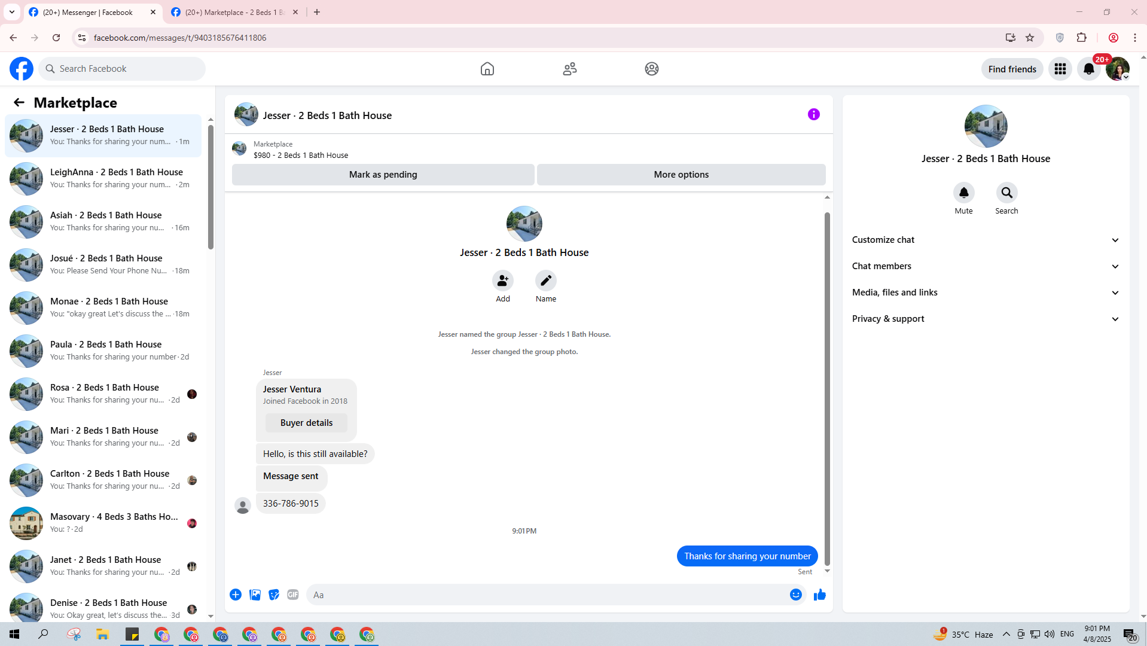Open Buyer details for Jesser Ventura

click(306, 423)
